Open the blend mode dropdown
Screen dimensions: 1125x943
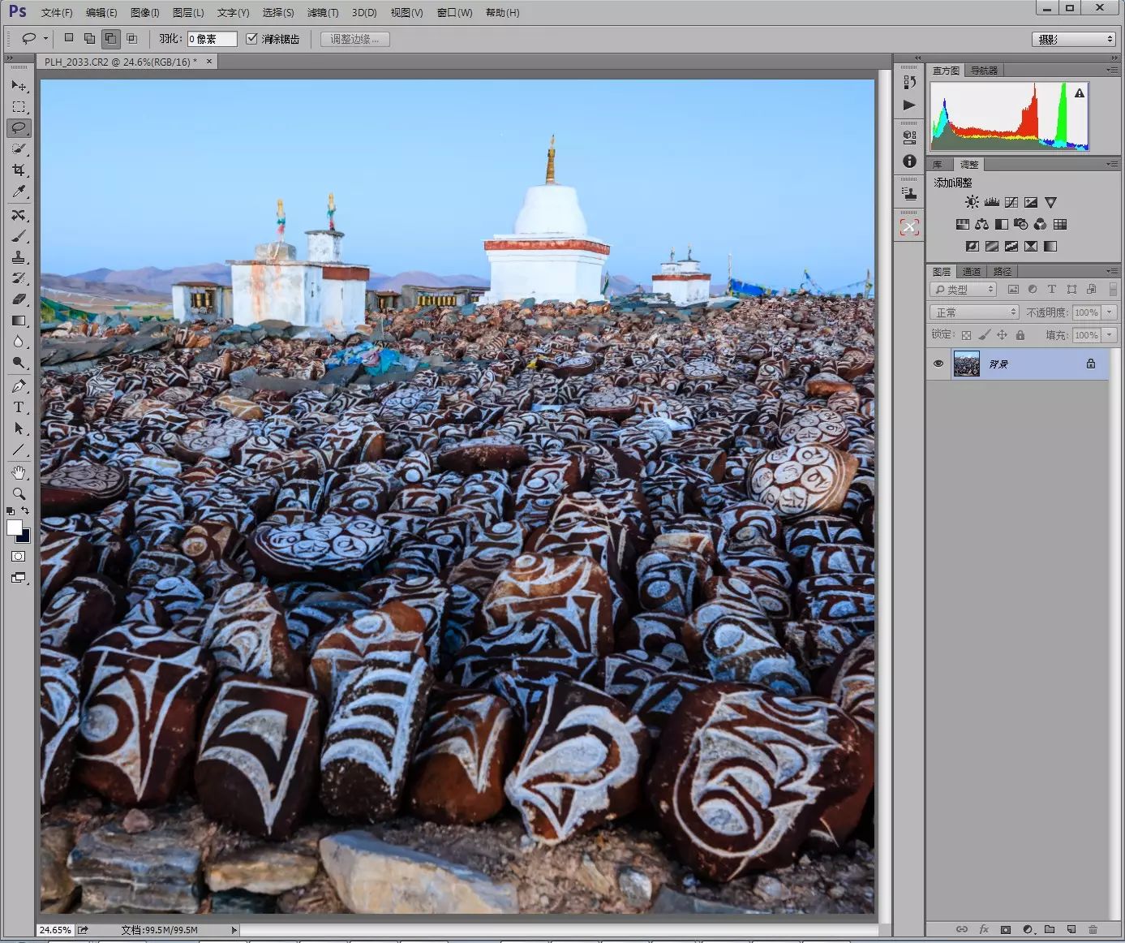click(x=973, y=312)
